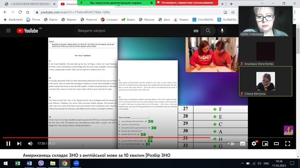Screen dimensions: 300x168
Task: Open the on-screen keyboard icon in search
Action: [196, 31]
